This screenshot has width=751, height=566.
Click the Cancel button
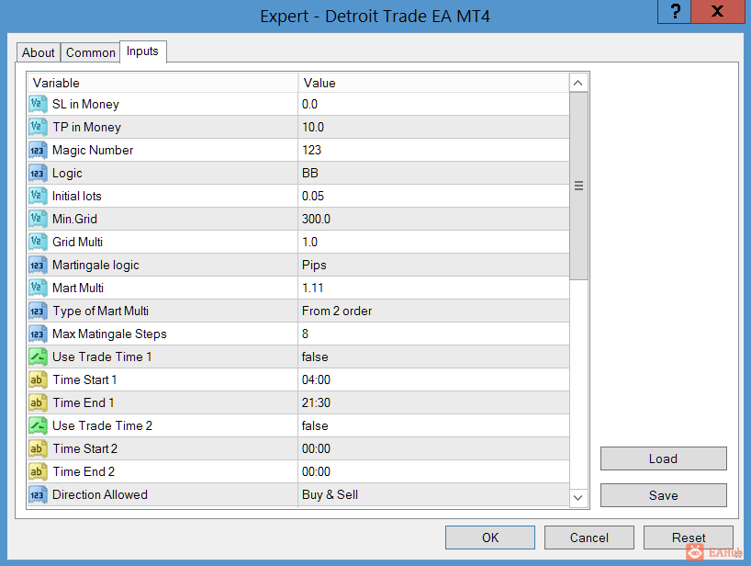pyautogui.click(x=589, y=538)
